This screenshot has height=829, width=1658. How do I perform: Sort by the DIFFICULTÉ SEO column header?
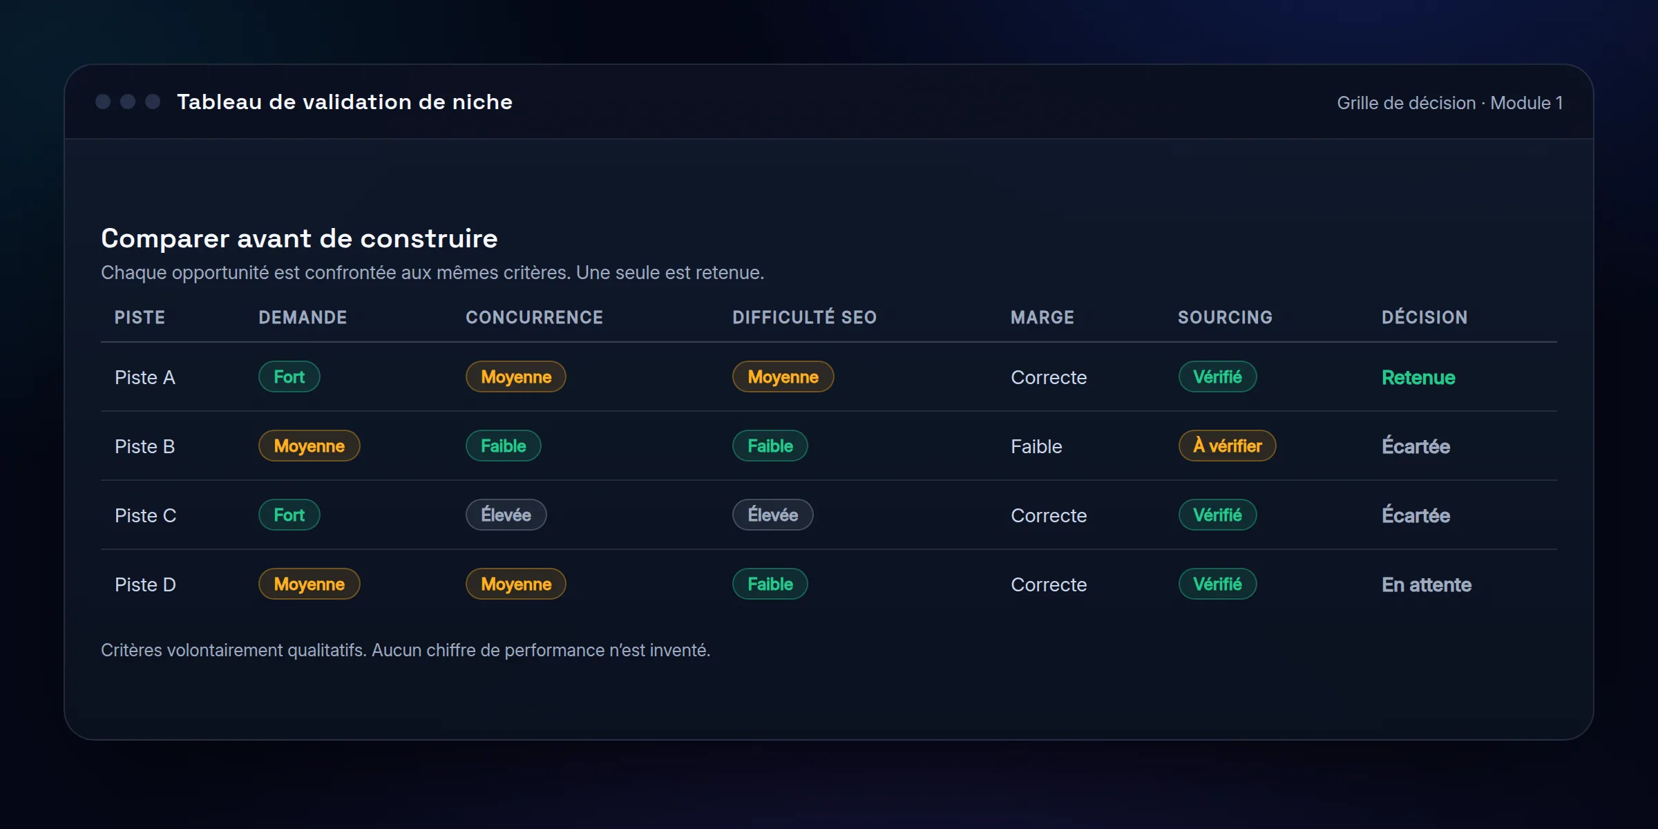[804, 317]
